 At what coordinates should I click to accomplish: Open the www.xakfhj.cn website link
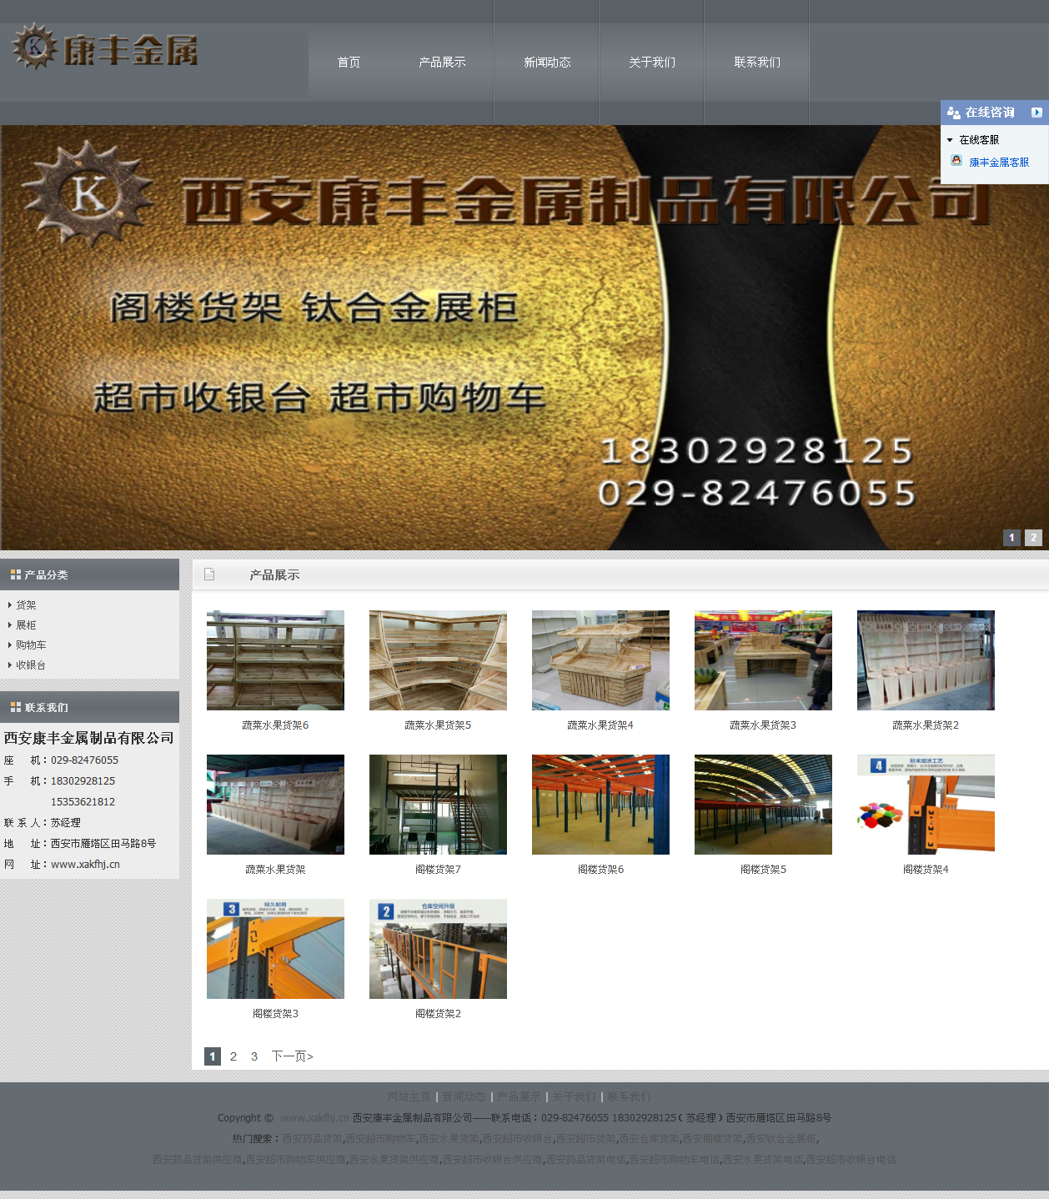click(85, 865)
